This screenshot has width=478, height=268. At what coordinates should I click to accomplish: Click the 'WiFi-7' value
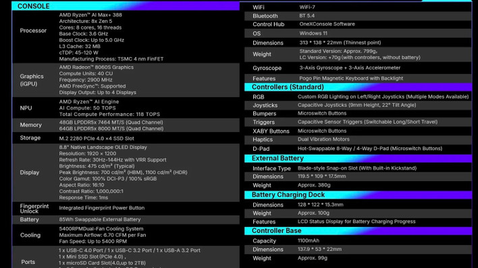pyautogui.click(x=307, y=7)
